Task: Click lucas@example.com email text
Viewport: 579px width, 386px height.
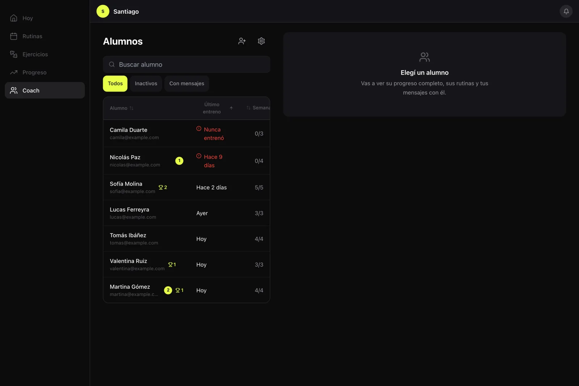Action: pos(133,217)
